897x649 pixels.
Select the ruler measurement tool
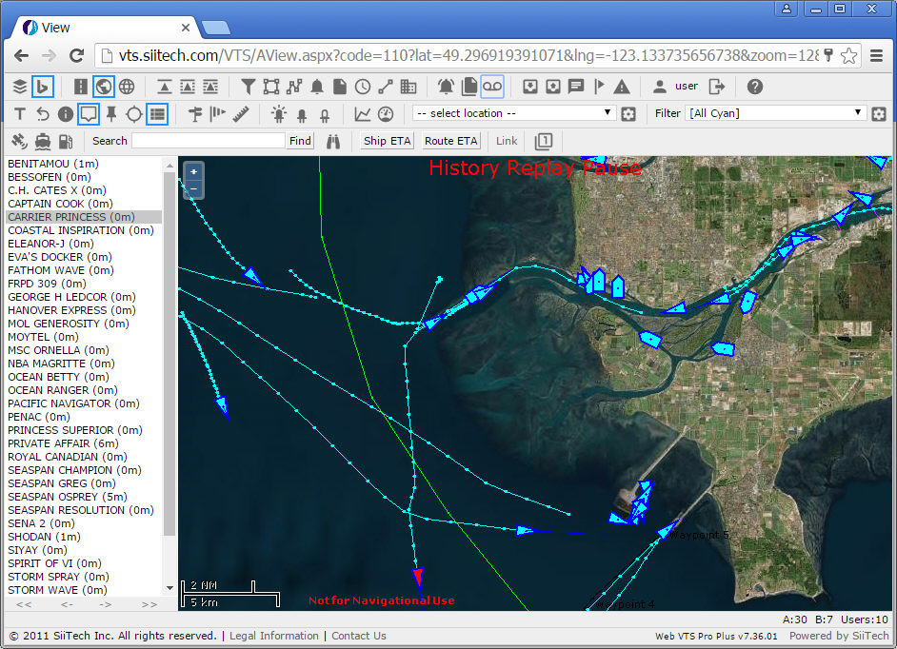[x=241, y=114]
